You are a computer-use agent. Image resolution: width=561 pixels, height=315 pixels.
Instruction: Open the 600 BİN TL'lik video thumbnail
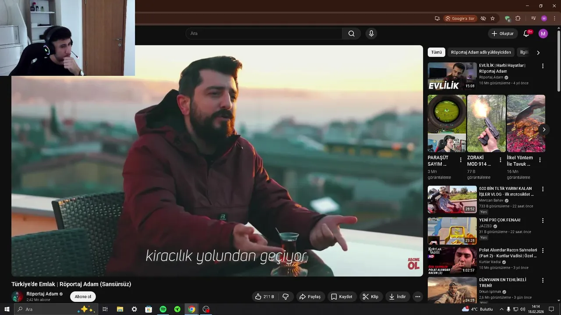coord(452,199)
